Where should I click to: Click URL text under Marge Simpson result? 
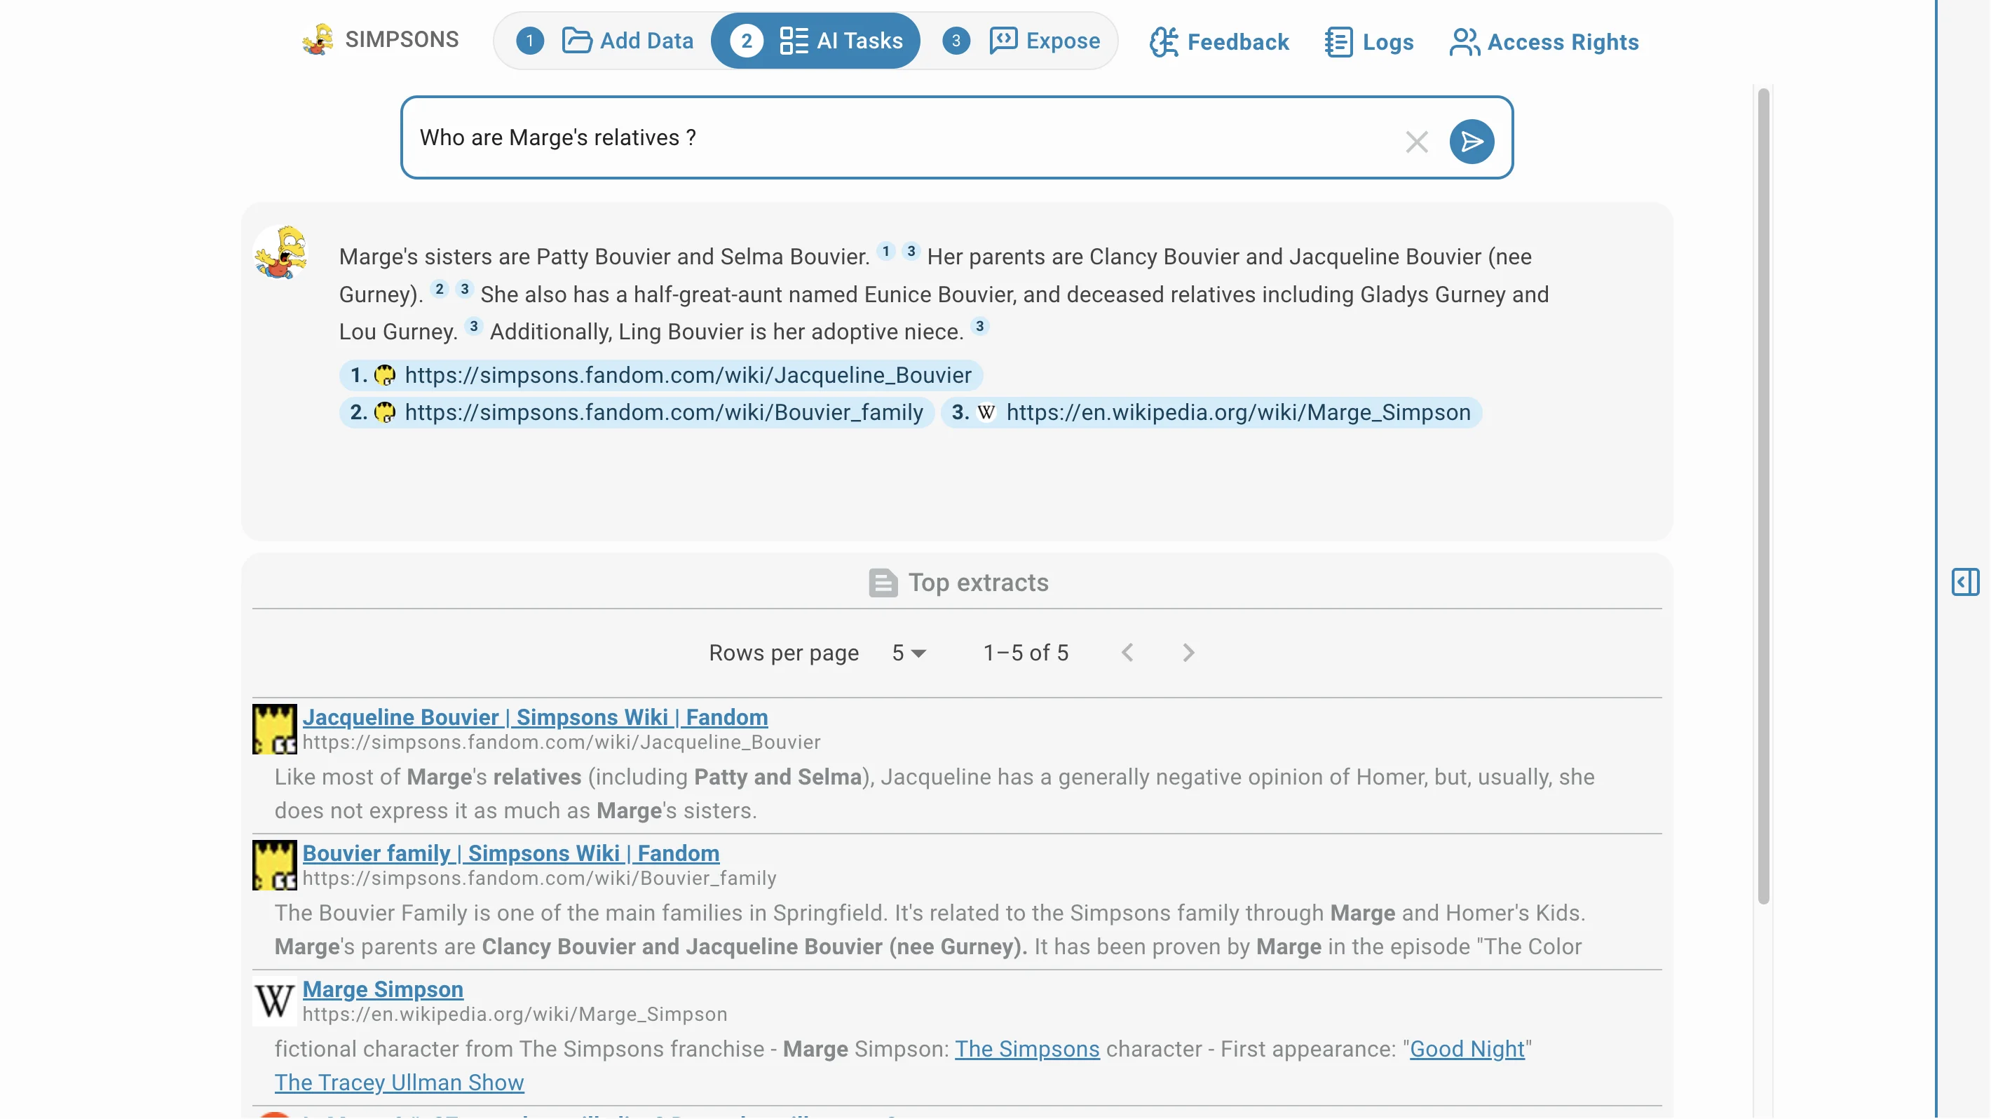515,1014
